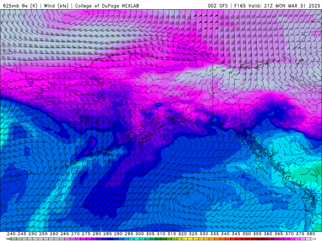The image size is (322, 241).
Task: Select the 380 color bar value
Action: tap(311, 234)
